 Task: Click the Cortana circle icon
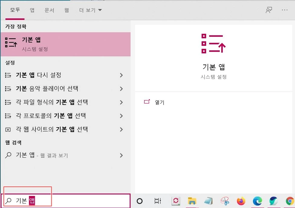[x=139, y=201]
